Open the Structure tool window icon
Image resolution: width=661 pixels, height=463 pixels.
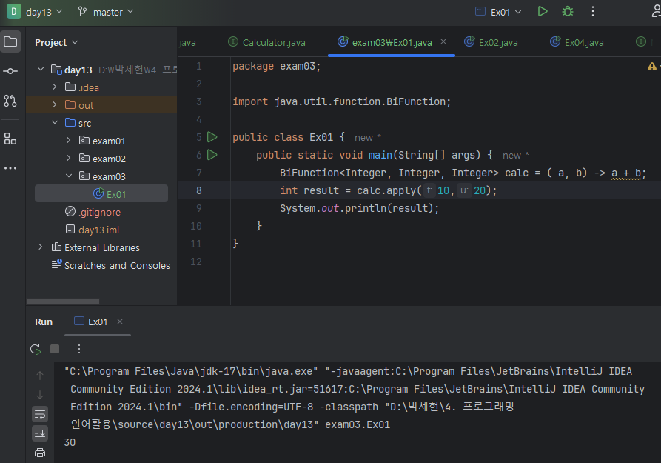(x=10, y=139)
